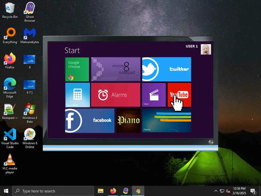
Task: Open the Windows Start menu button
Action: coord(6,191)
